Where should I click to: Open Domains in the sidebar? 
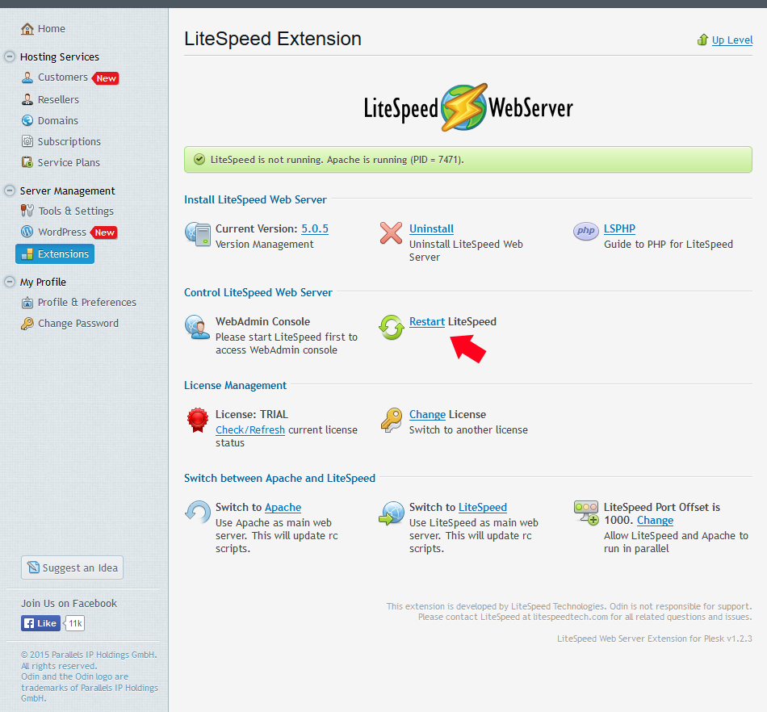(x=57, y=120)
